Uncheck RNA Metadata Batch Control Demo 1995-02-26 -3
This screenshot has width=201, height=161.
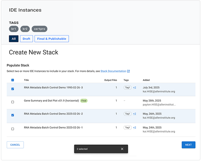pyautogui.click(x=12, y=89)
